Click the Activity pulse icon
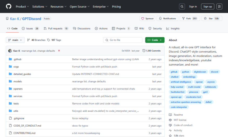The height and width of the screenshot is (137, 228). [x=170, y=130]
